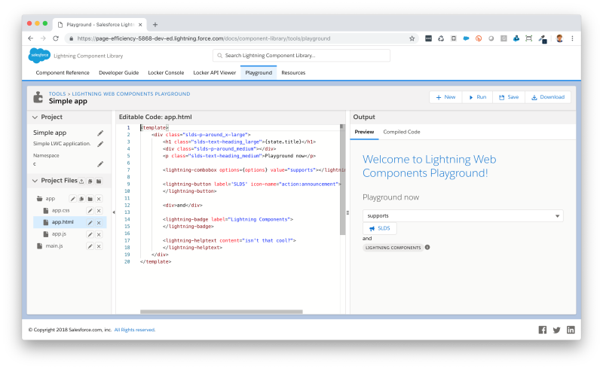This screenshot has height=369, width=603.
Task: Open Facebook icon in footer
Action: pos(542,330)
